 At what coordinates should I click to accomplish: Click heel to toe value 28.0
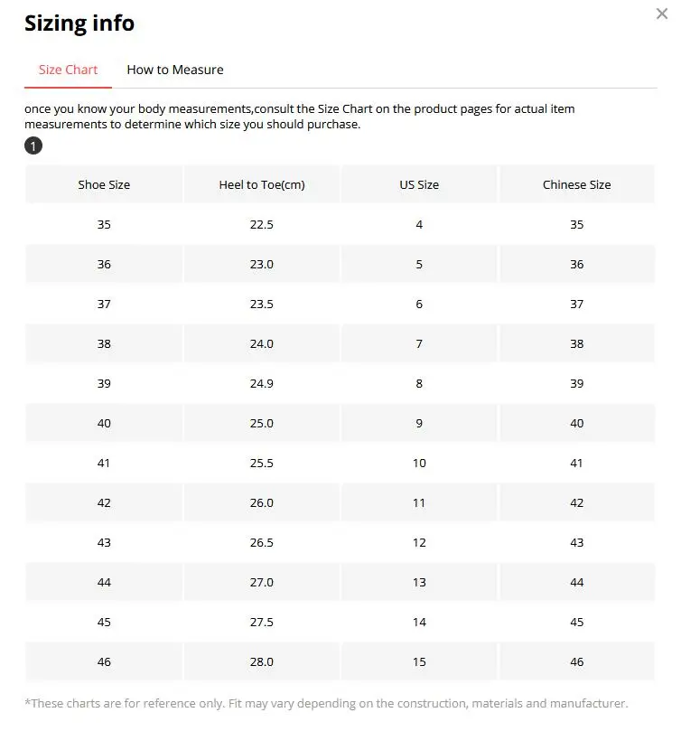[x=262, y=661]
